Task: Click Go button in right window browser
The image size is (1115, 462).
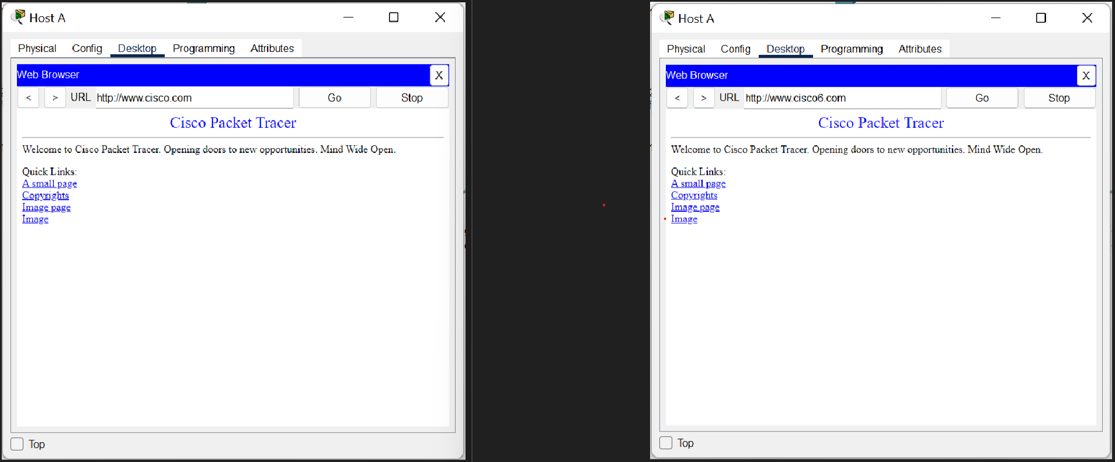Action: [x=982, y=98]
